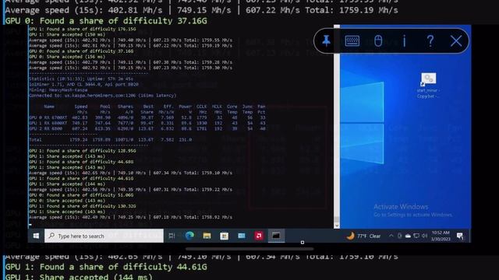The height and width of the screenshot is (280, 499).
Task: Select the 'GPU 0 RX 6700XT' table row
Action: 147,117
